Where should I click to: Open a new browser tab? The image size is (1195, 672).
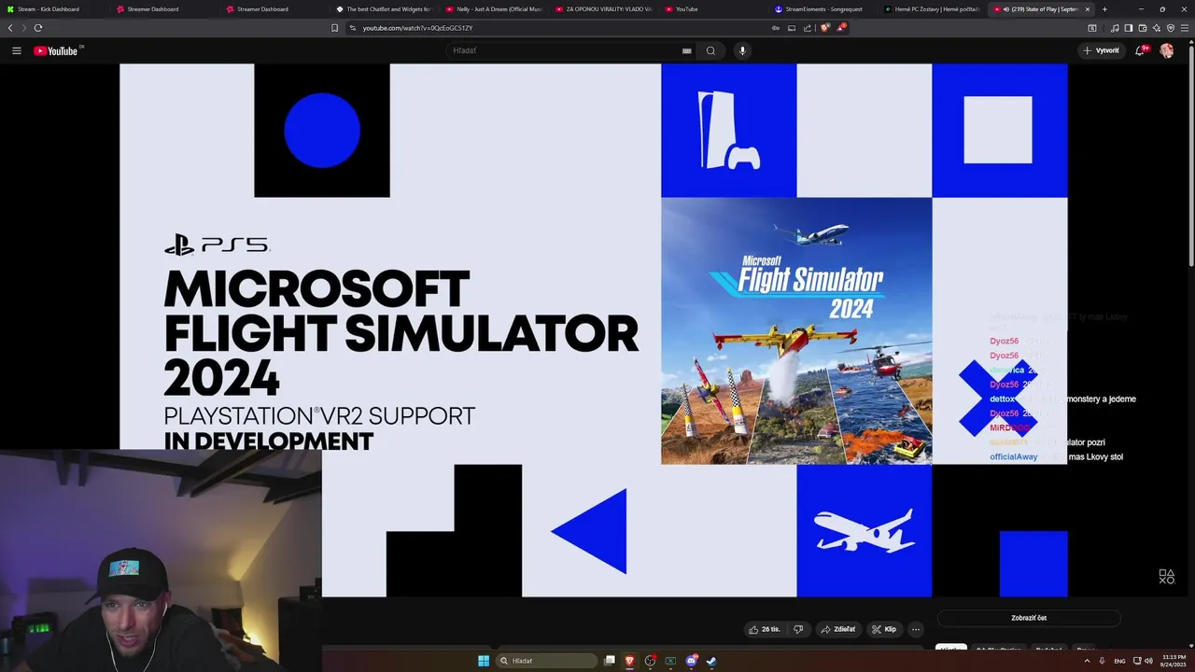point(1104,9)
